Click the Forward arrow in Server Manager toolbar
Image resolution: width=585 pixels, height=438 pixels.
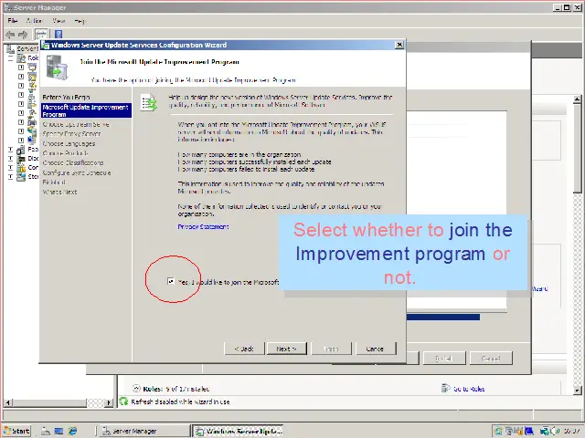coord(22,35)
